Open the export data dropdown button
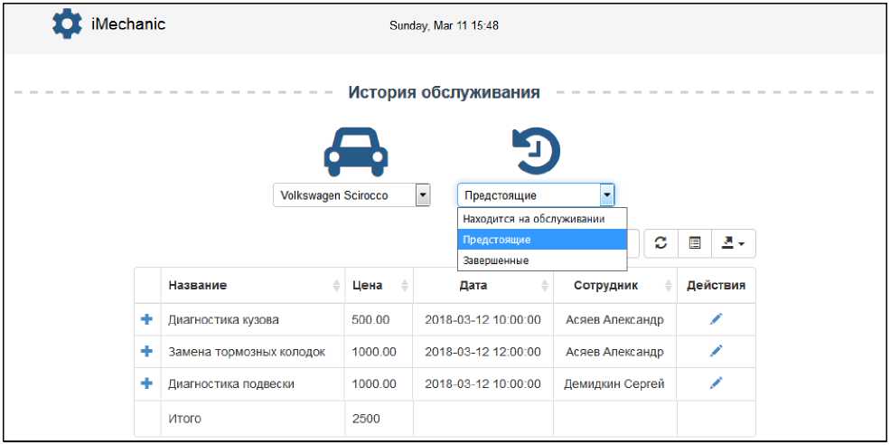 click(733, 243)
